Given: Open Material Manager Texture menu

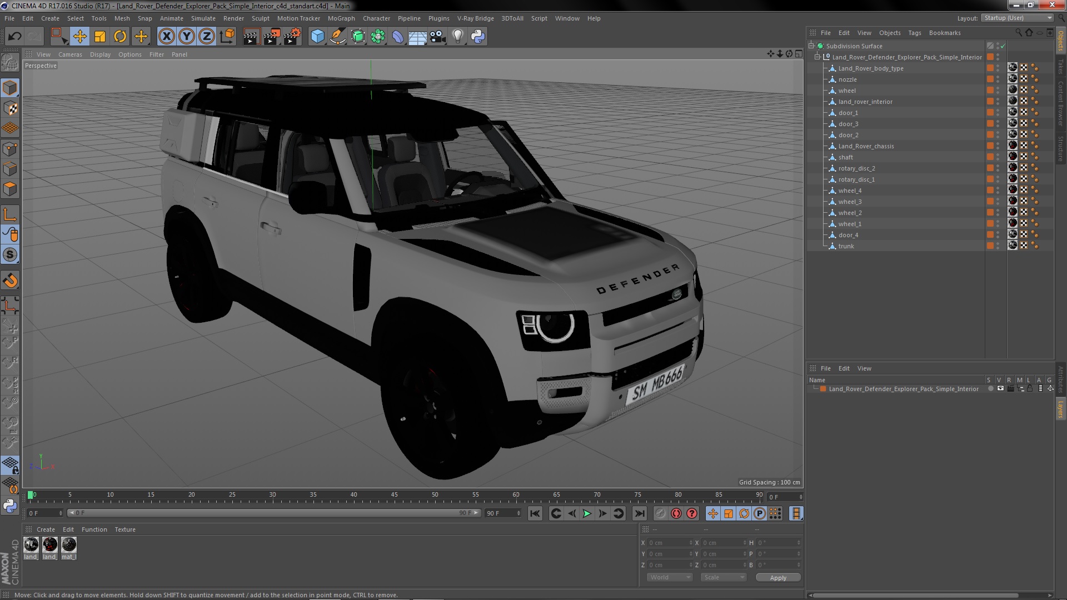Looking at the screenshot, I should (125, 529).
